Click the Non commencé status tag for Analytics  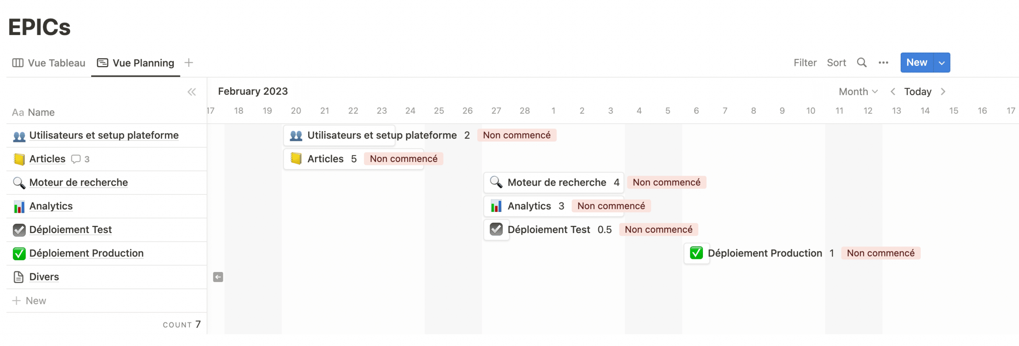(x=611, y=206)
